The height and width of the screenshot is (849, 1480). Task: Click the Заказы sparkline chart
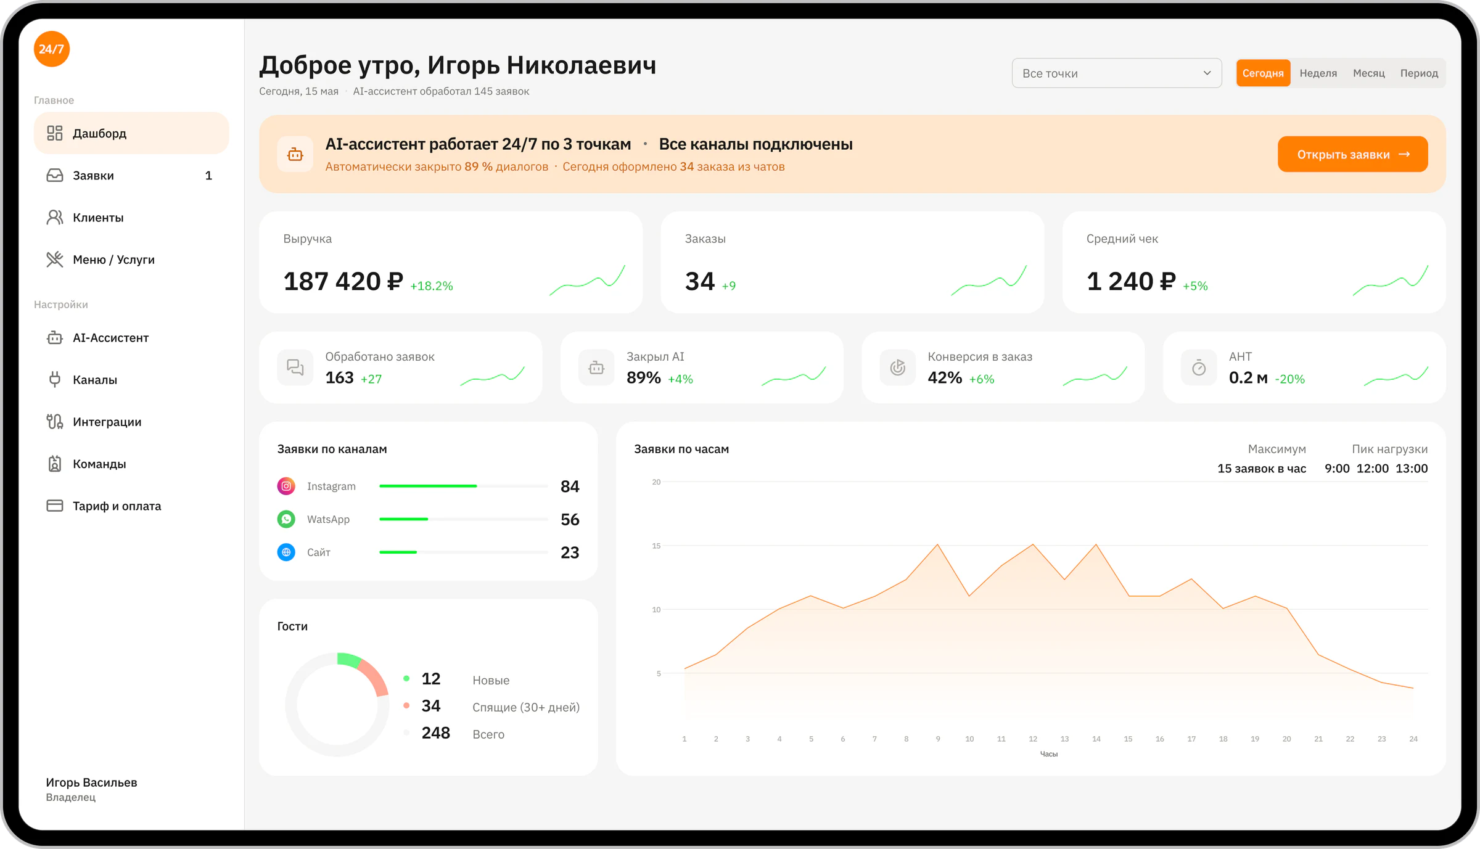989,281
